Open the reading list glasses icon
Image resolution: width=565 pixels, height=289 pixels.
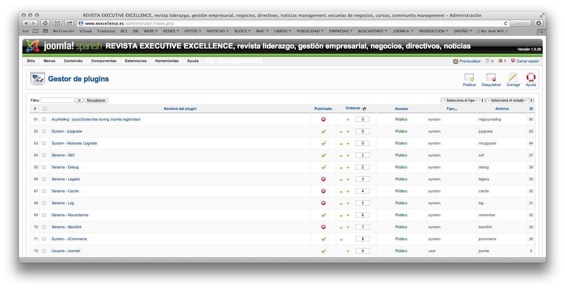point(26,31)
